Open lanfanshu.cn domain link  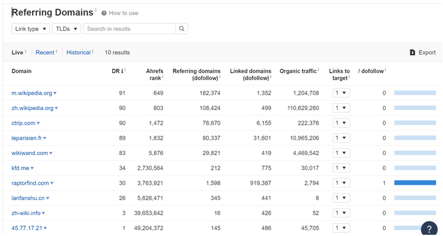click(x=28, y=198)
